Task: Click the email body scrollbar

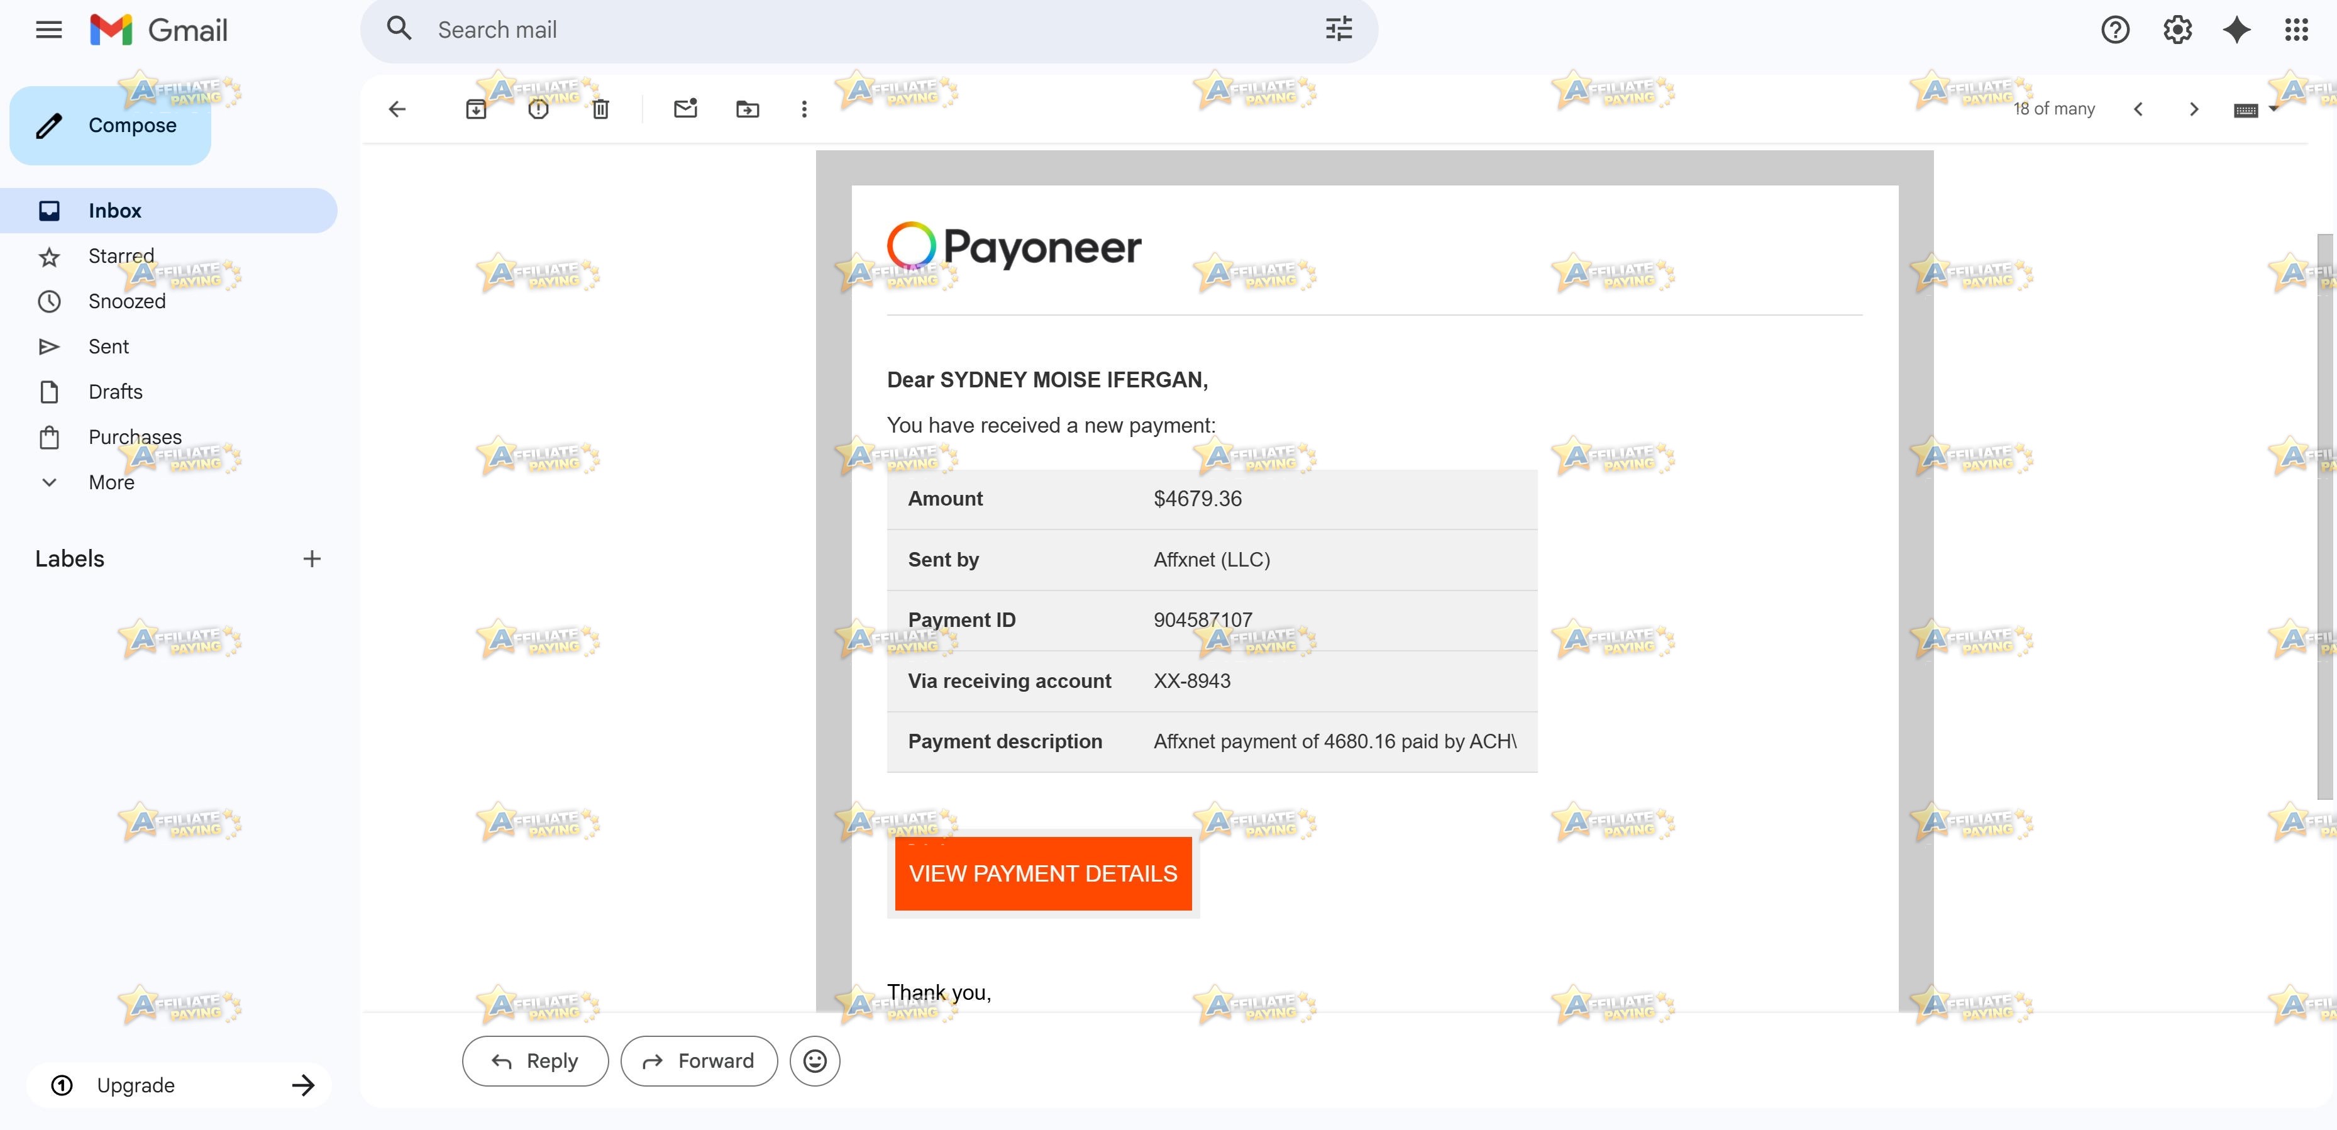Action: (2326, 516)
